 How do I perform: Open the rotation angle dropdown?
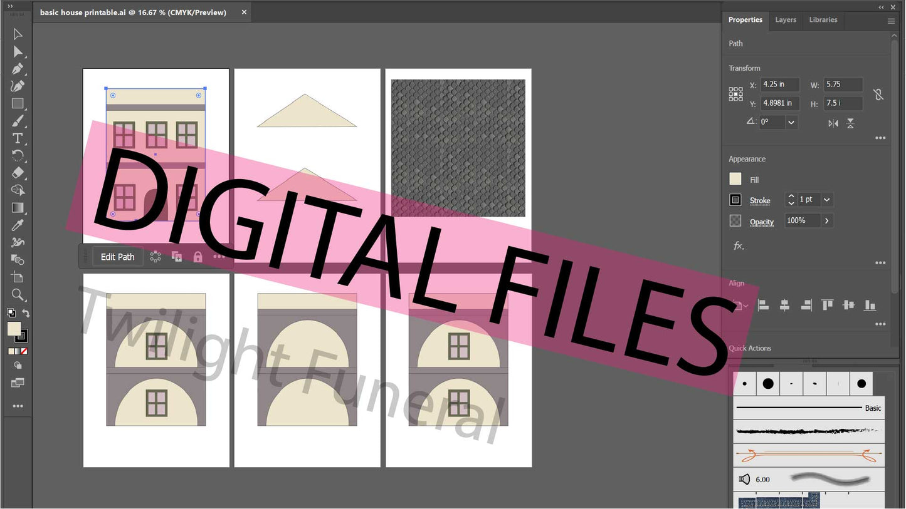[x=791, y=123]
